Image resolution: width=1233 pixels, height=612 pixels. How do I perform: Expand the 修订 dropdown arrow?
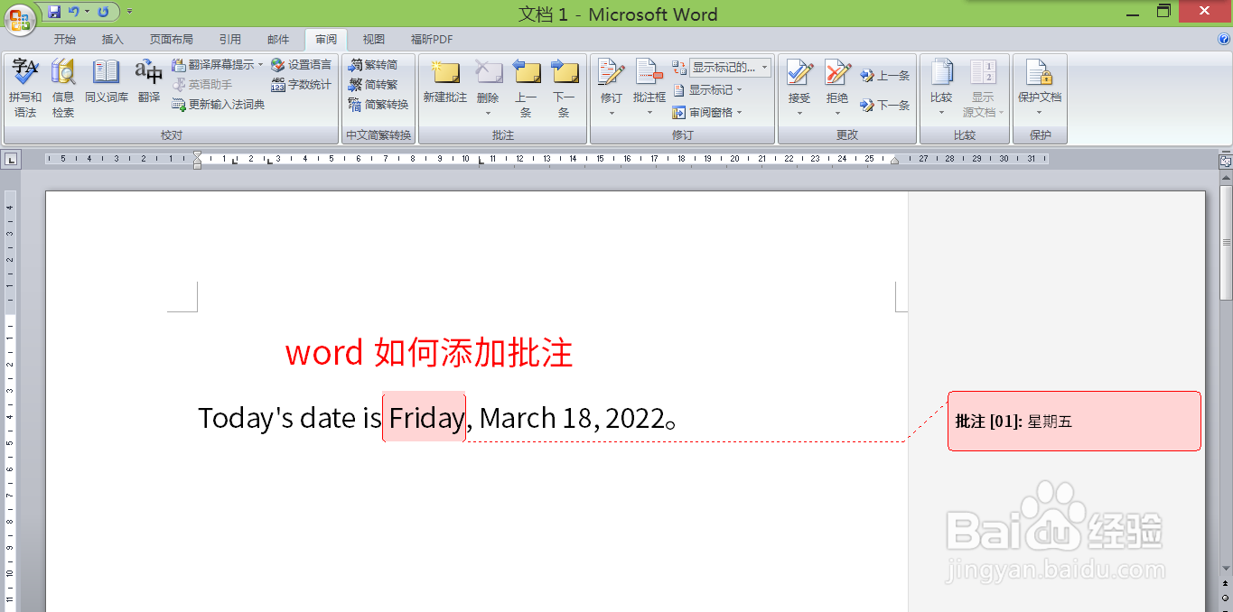[612, 113]
